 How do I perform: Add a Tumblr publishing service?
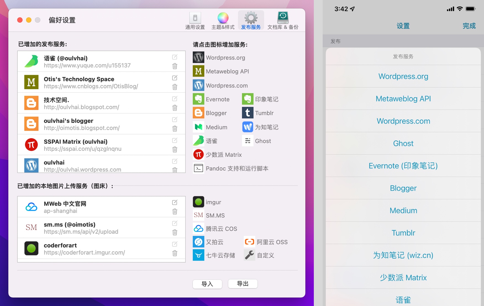point(248,113)
